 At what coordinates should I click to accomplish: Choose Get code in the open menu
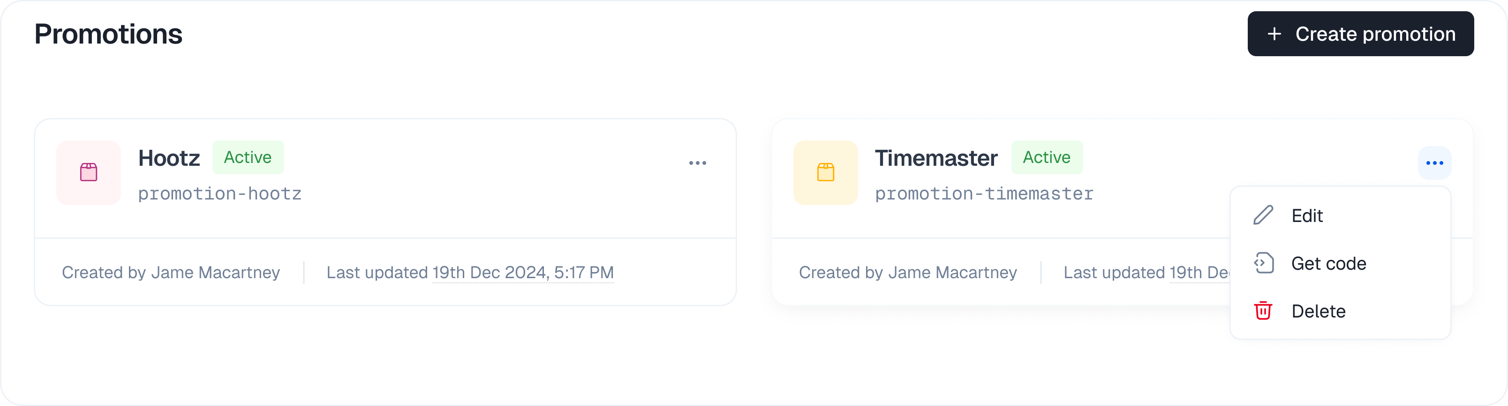point(1329,263)
